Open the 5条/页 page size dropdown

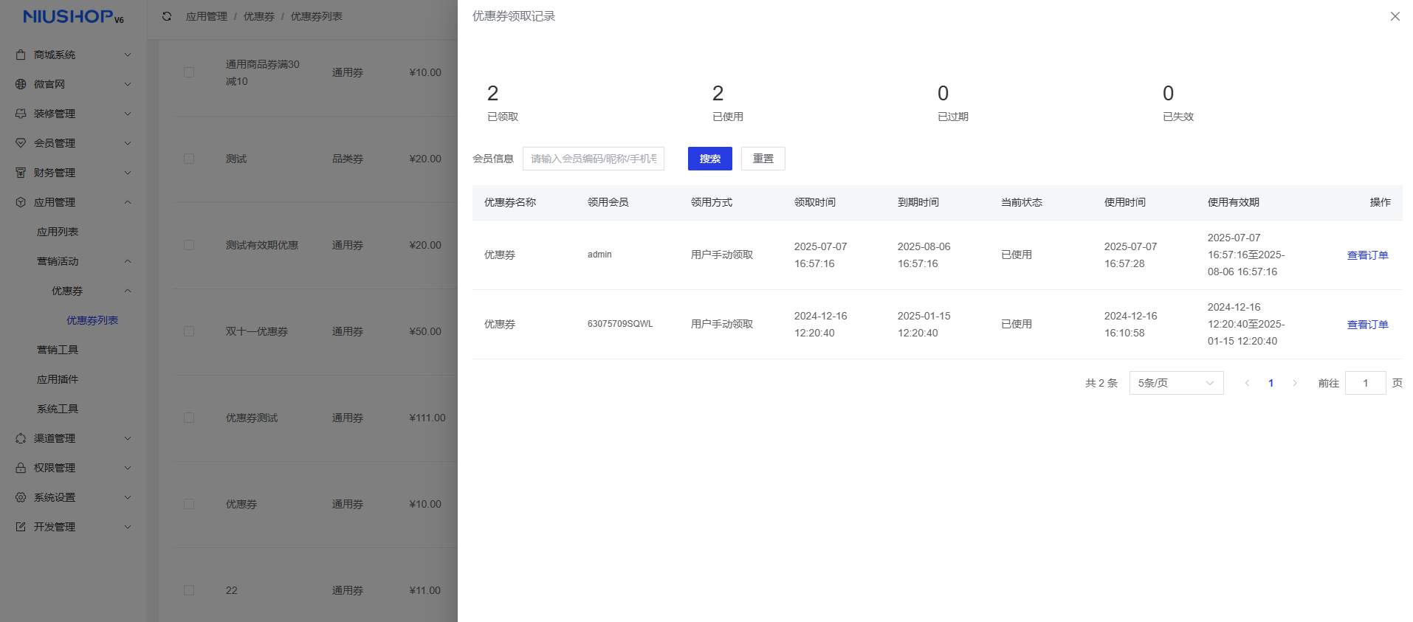point(1175,383)
